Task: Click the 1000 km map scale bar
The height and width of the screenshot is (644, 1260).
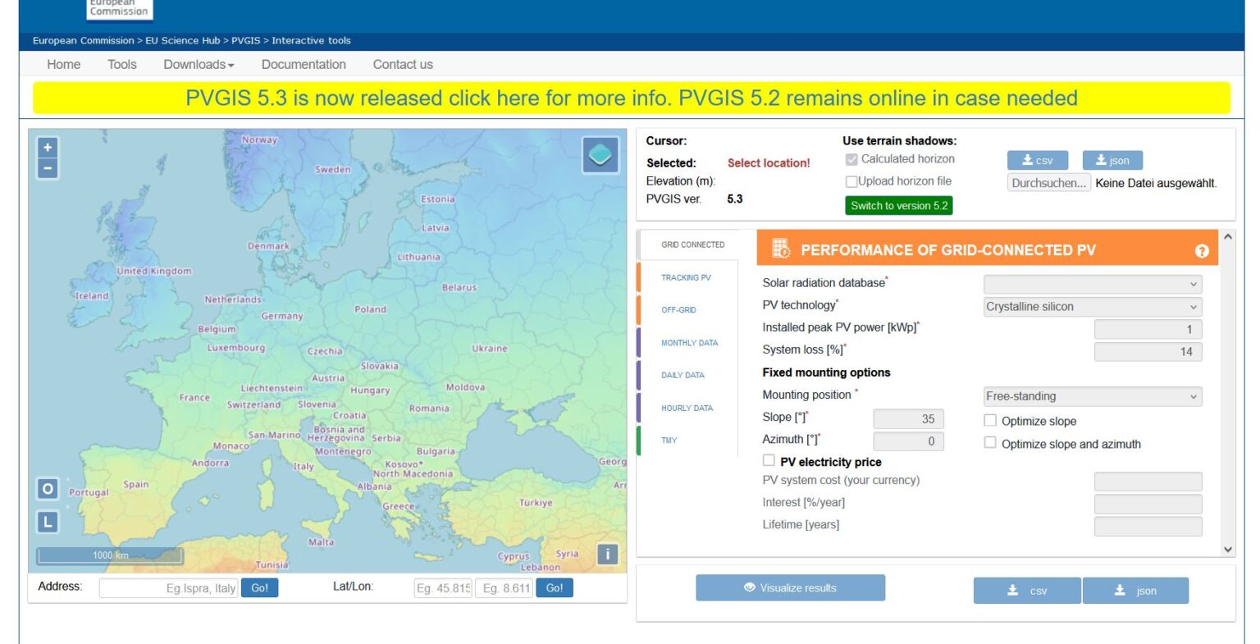Action: (108, 555)
